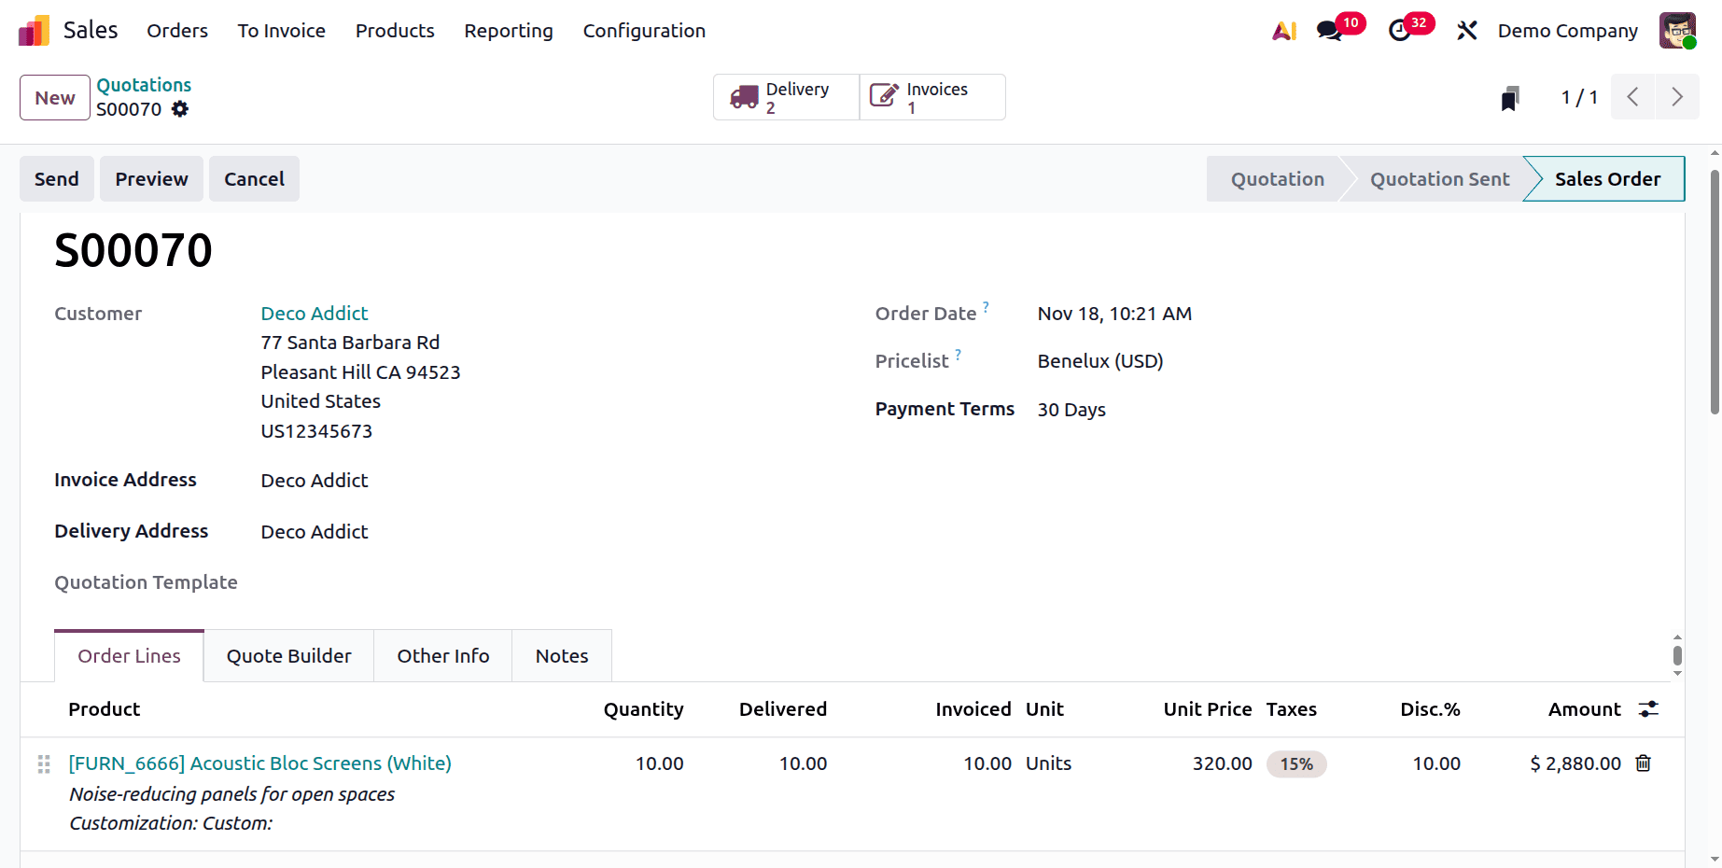Delete the Acoustic Bloc Screens order line
Viewport: 1722px width, 868px height.
coord(1644,763)
